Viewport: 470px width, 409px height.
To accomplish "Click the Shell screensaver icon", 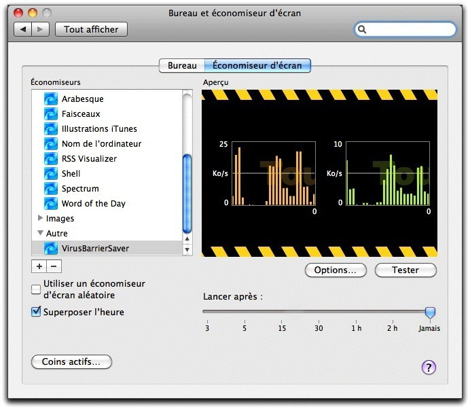I will (x=51, y=174).
